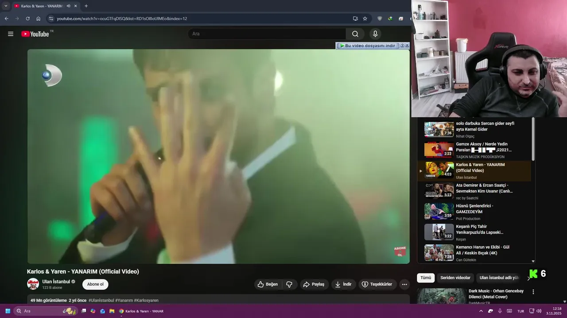Close the download overlay bar
567x318 pixels.
(x=407, y=45)
